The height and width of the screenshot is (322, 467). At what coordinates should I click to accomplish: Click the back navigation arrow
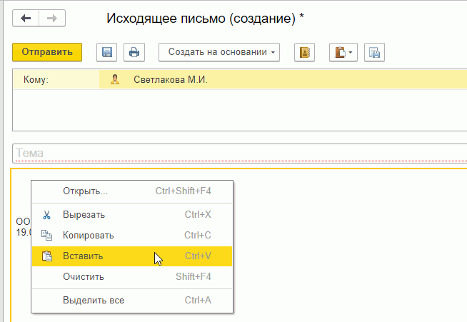(x=26, y=19)
